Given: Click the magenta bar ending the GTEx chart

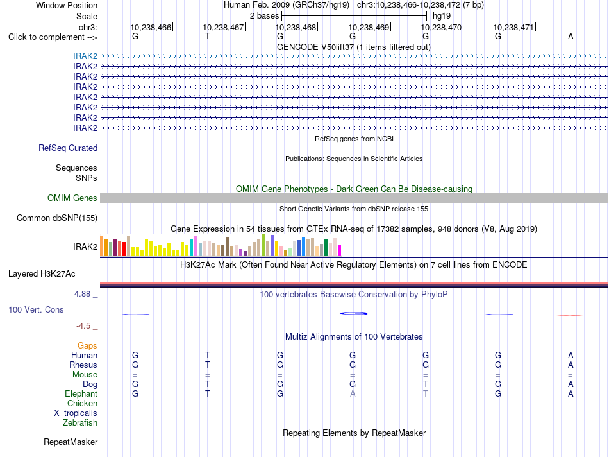Looking at the screenshot, I should (x=340, y=250).
